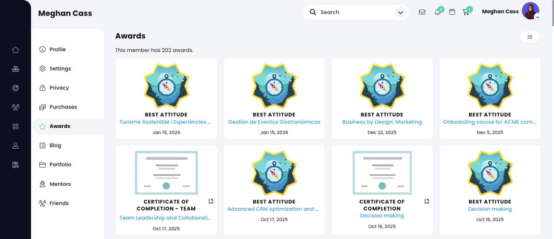
Task: Open Team Leadership and Collaboration link
Action: click(x=165, y=218)
